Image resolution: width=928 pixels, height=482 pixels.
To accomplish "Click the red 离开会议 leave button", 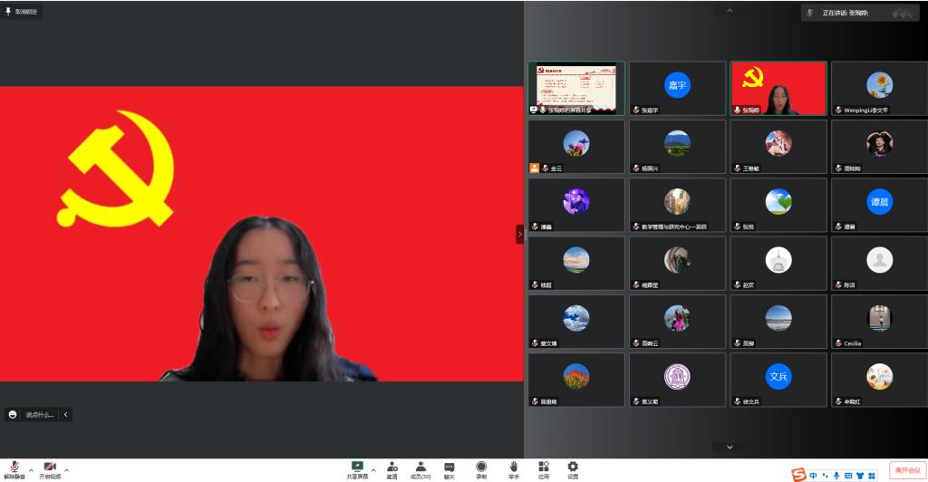I will pos(906,470).
